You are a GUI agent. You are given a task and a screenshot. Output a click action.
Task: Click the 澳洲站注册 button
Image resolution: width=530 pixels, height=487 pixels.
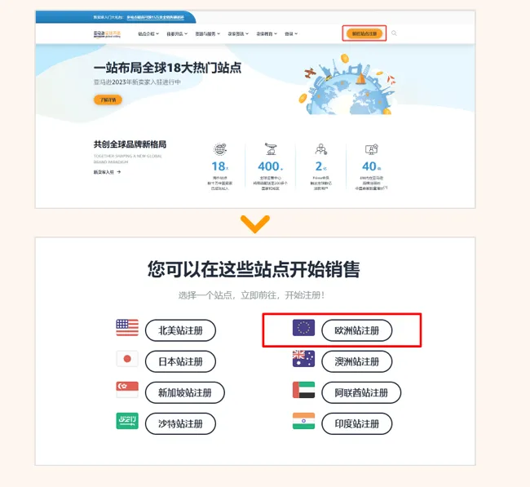click(x=357, y=361)
